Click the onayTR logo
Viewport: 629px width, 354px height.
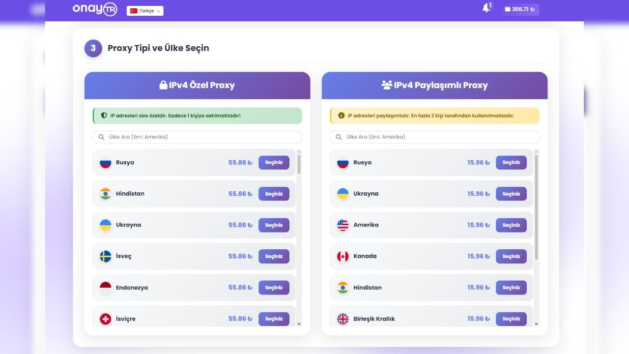click(95, 9)
